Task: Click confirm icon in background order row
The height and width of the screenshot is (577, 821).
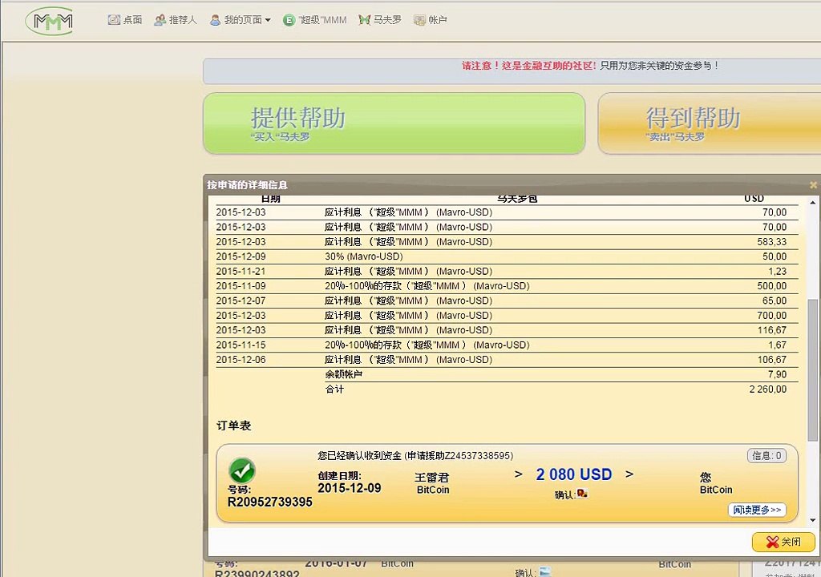Action: [545, 571]
